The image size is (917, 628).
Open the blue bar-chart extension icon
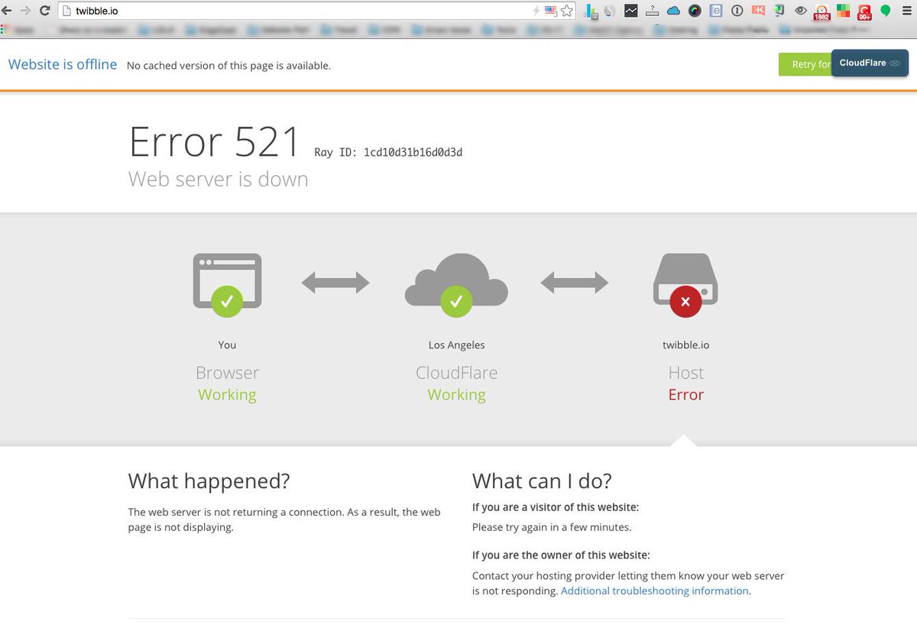click(591, 11)
